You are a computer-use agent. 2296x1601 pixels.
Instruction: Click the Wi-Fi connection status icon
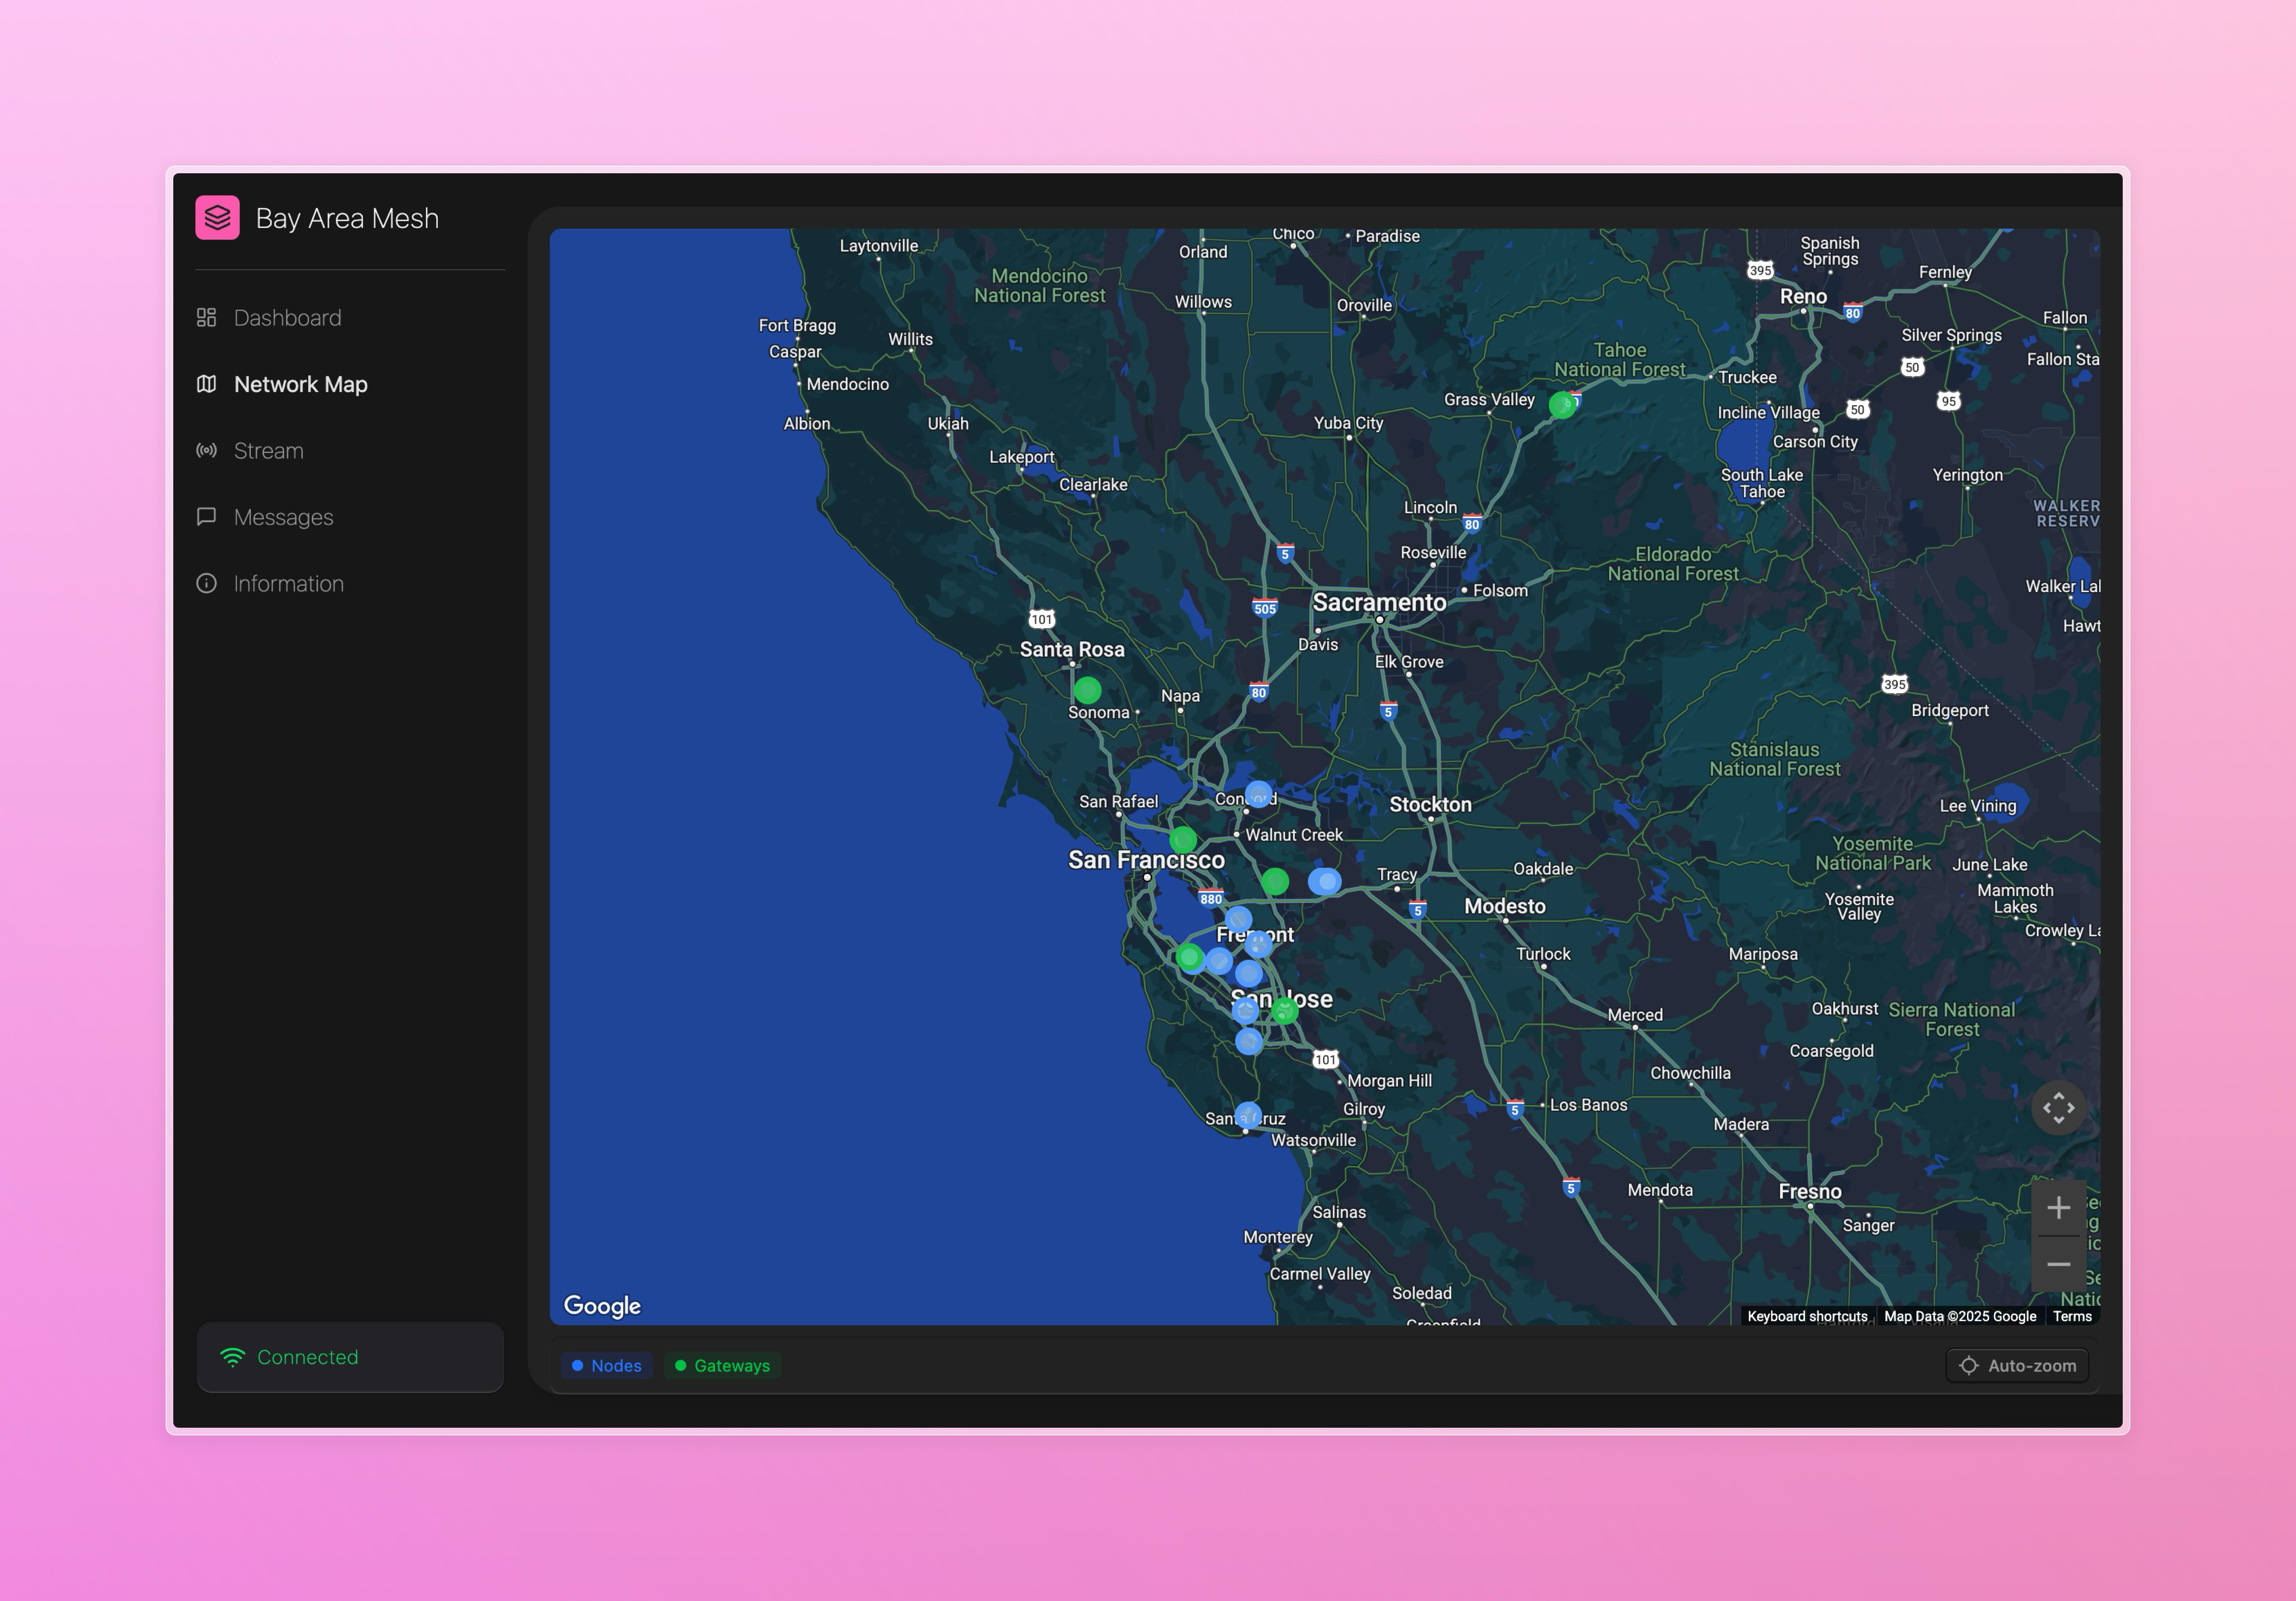pyautogui.click(x=232, y=1357)
